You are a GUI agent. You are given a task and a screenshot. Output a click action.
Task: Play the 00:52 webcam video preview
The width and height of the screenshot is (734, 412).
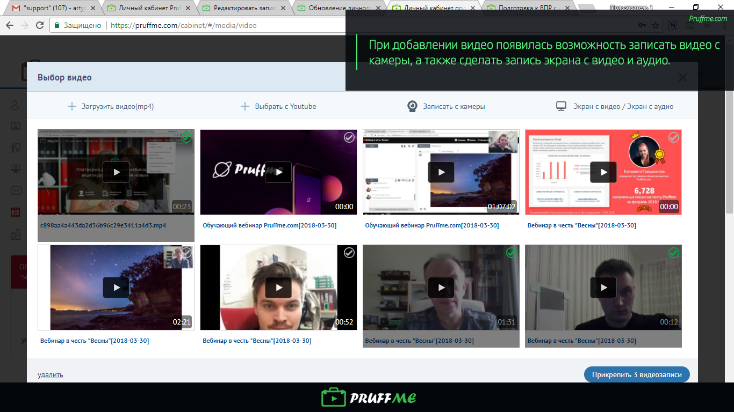(278, 288)
